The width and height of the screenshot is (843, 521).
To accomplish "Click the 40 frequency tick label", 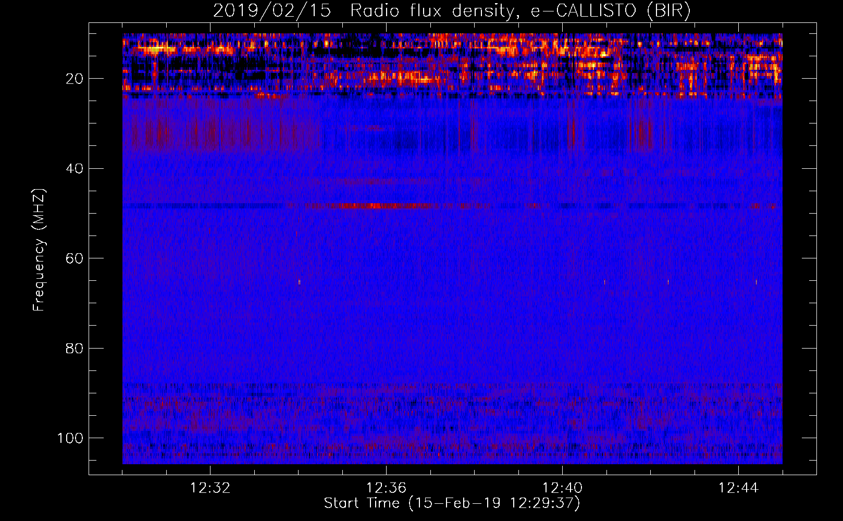I will point(75,169).
